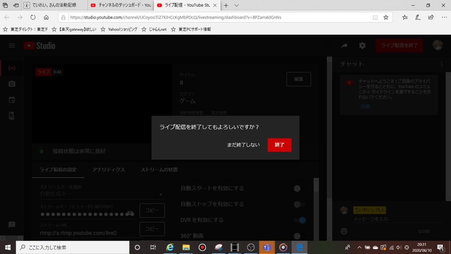Expand the browser tab list chevron
Screen dimensions: 451x254
point(237,6)
